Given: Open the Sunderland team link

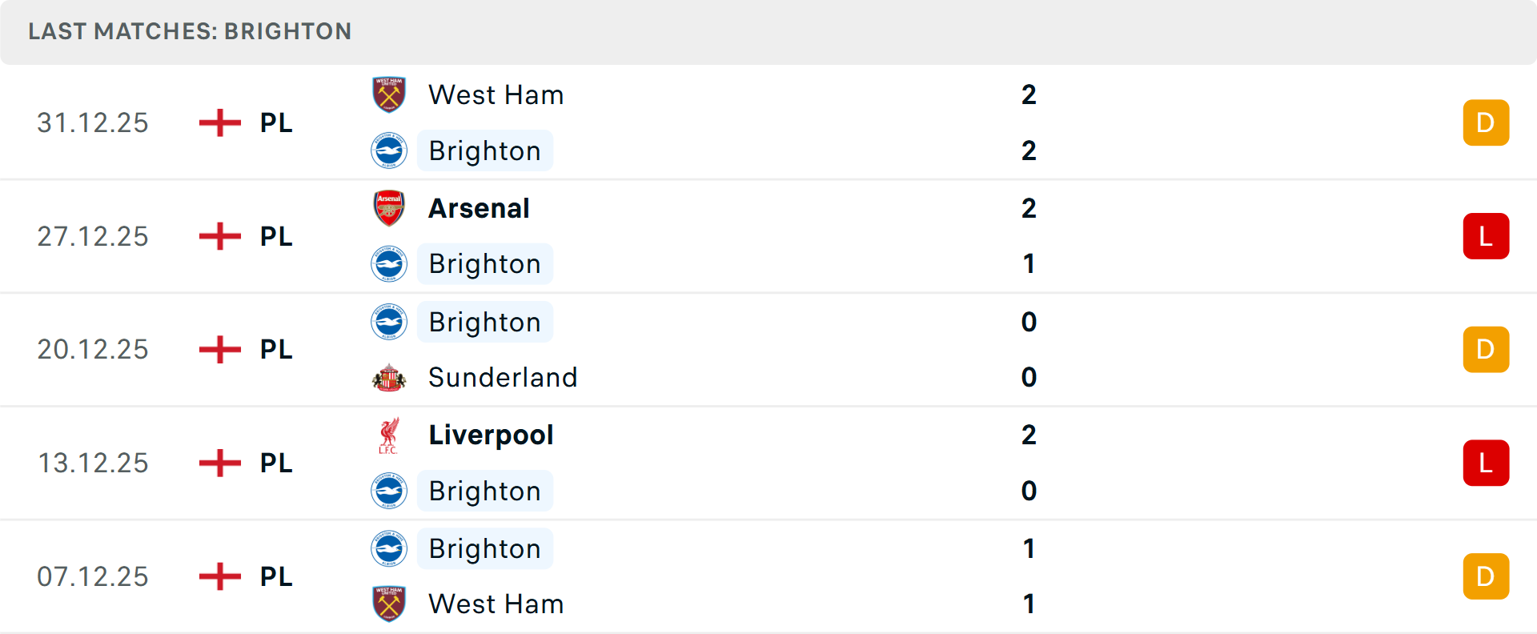Looking at the screenshot, I should pos(503,377).
